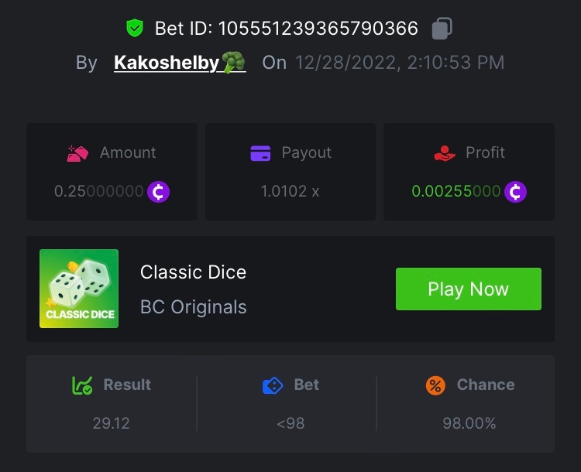
Task: Open the Classic Dice game thumbnail
Action: click(x=79, y=289)
